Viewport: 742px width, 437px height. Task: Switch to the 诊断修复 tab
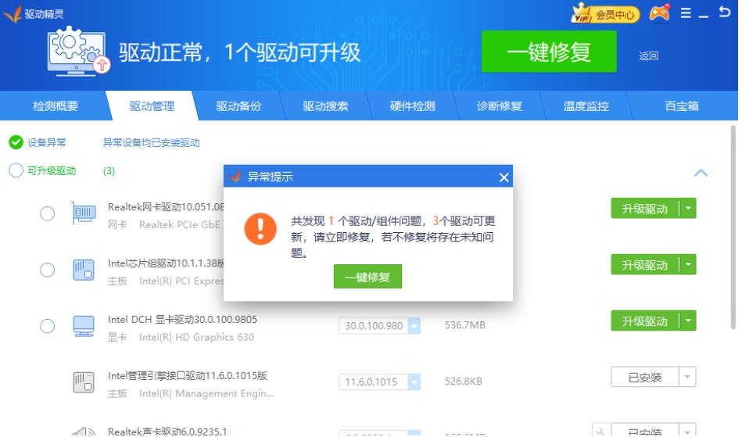[x=500, y=106]
